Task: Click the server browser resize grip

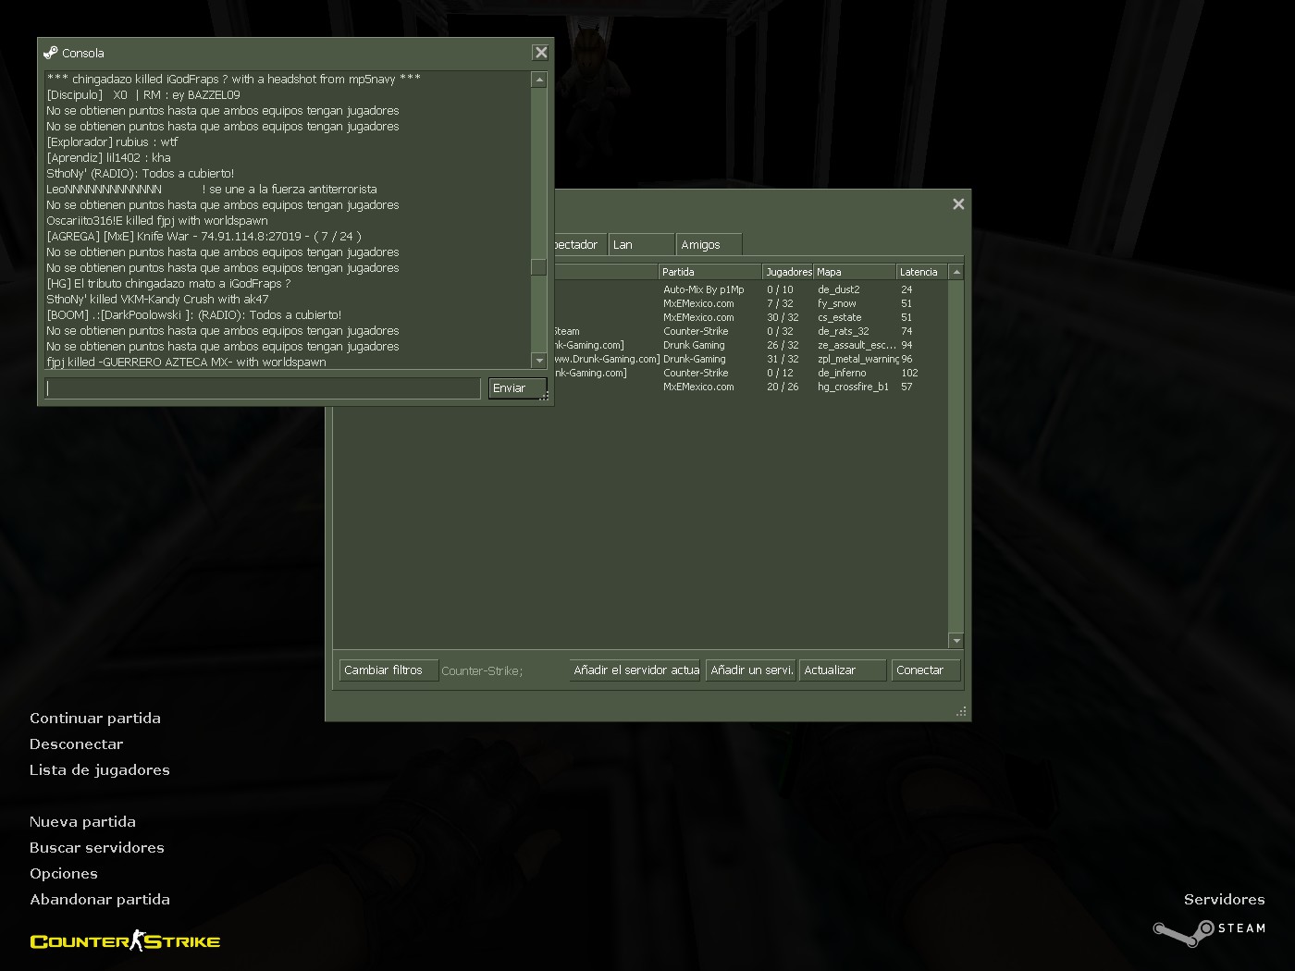Action: (962, 712)
